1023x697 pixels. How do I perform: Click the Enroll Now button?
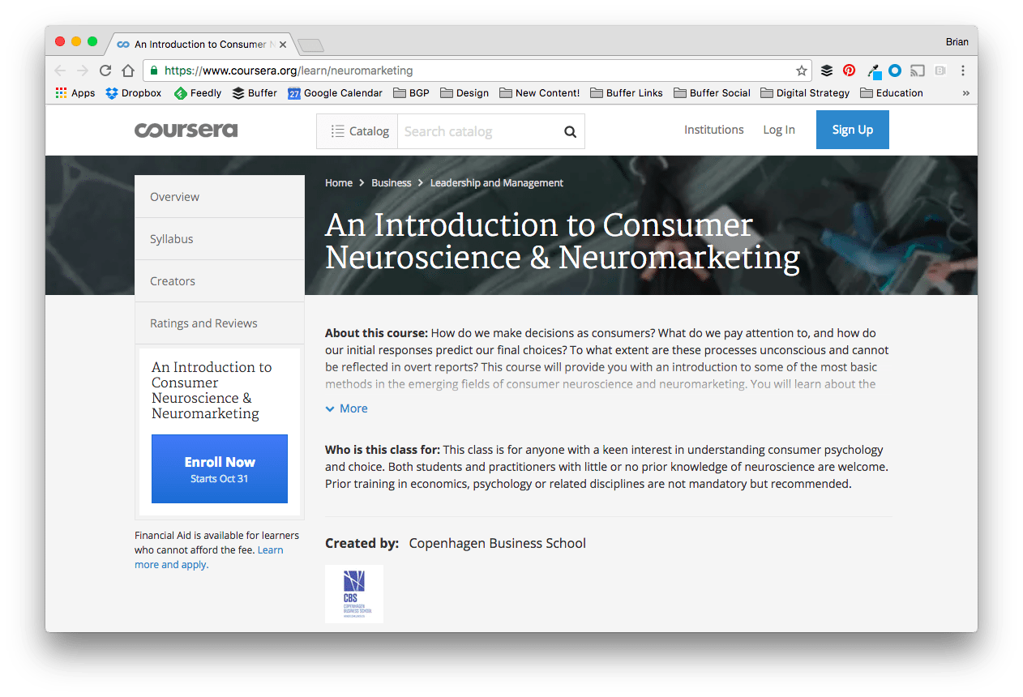219,468
